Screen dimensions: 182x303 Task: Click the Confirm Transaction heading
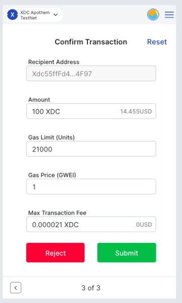pyautogui.click(x=91, y=42)
